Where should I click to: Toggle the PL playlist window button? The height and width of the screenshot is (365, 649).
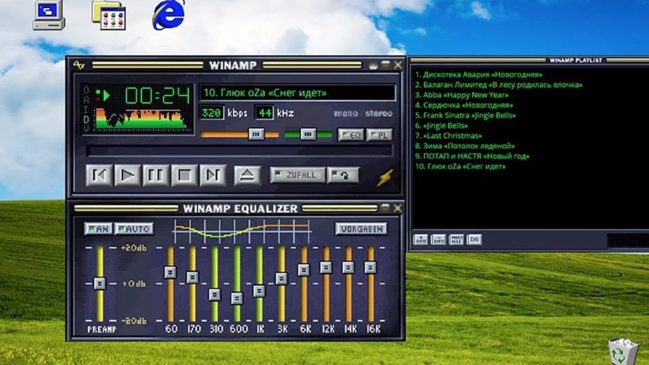[379, 135]
